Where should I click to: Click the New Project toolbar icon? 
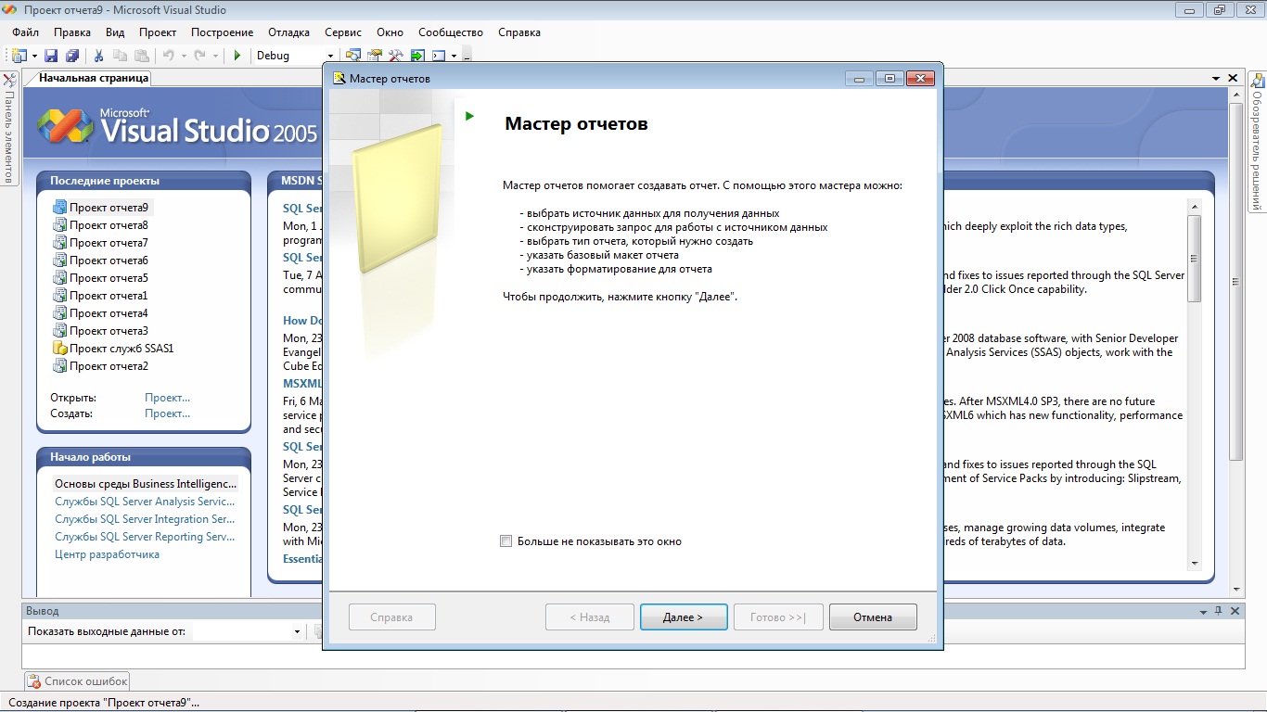click(19, 56)
